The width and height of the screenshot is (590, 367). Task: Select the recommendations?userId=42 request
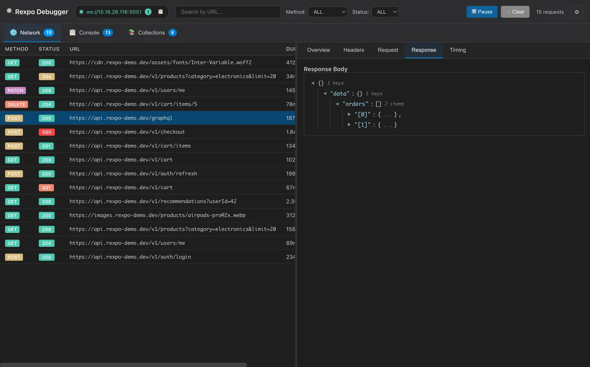point(147,201)
